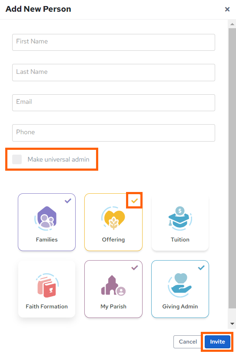The width and height of the screenshot is (236, 354).
Task: Close the Add New Person dialog
Action: (227, 9)
